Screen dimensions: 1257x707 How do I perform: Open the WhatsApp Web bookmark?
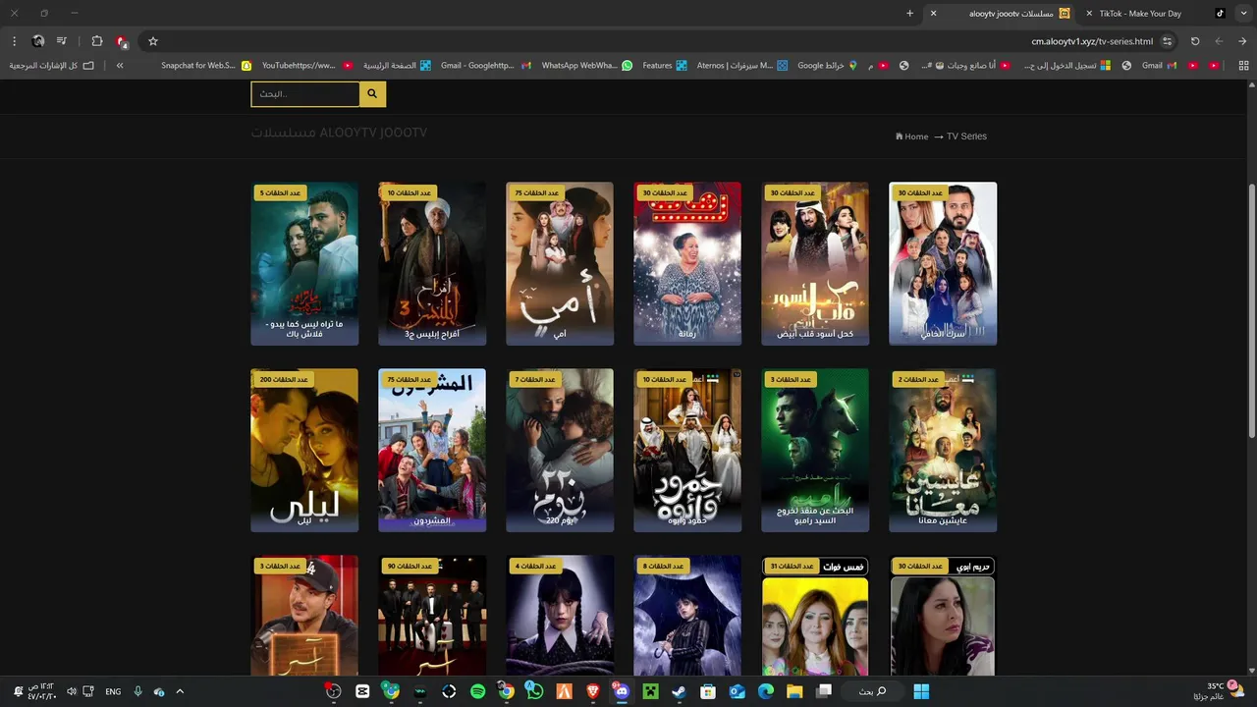[x=587, y=66]
